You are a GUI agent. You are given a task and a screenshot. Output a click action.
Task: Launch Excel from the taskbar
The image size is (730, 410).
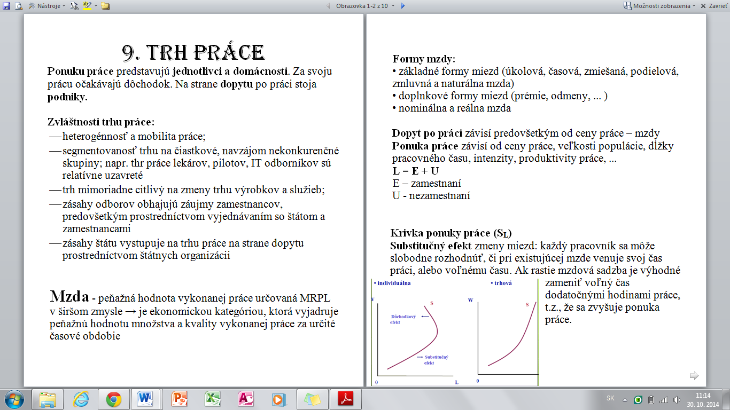coord(213,399)
